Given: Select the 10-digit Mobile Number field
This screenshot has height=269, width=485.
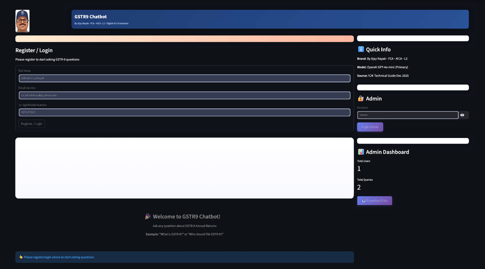Looking at the screenshot, I should (x=184, y=112).
